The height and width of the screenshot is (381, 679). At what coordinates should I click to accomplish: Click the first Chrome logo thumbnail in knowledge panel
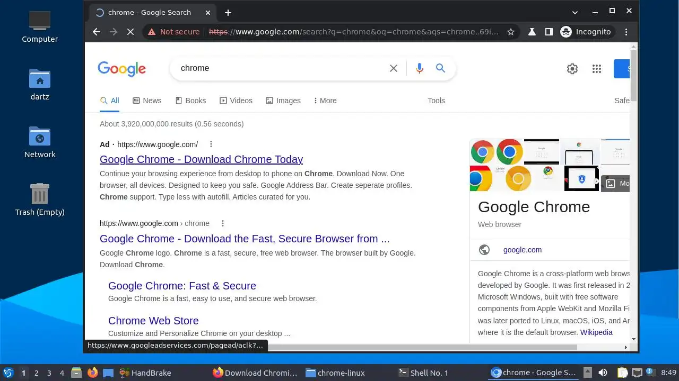(x=482, y=152)
